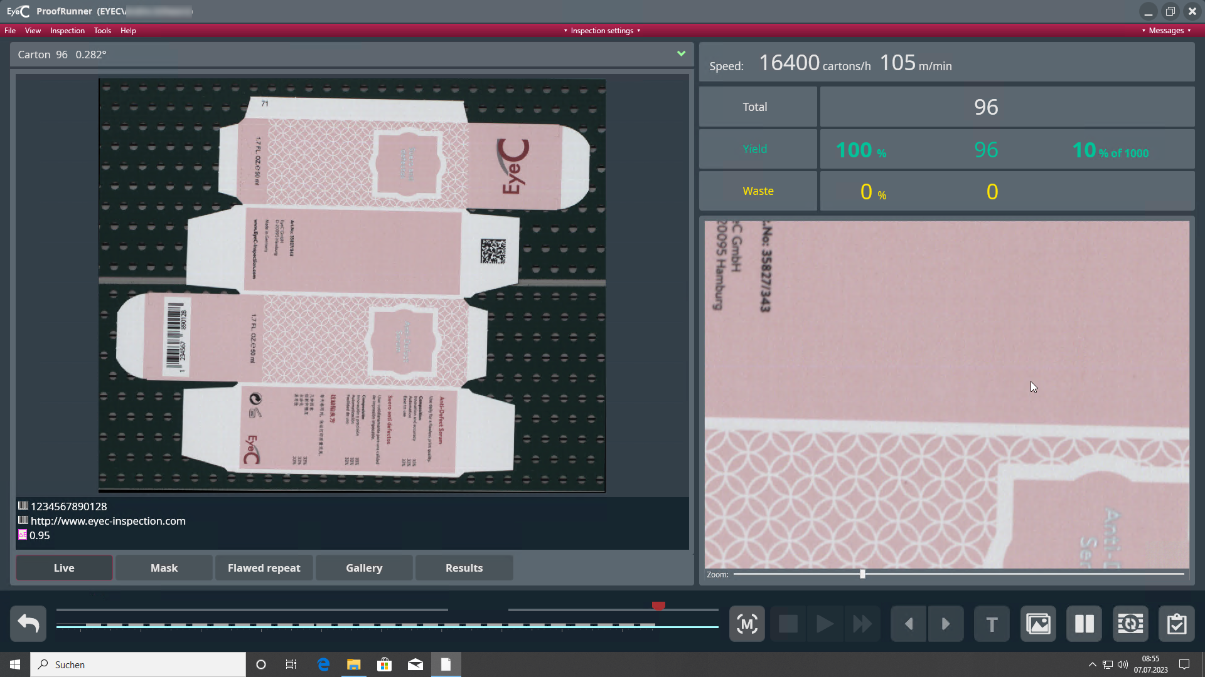The width and height of the screenshot is (1205, 677).
Task: Open the Tools menu
Action: point(102,31)
